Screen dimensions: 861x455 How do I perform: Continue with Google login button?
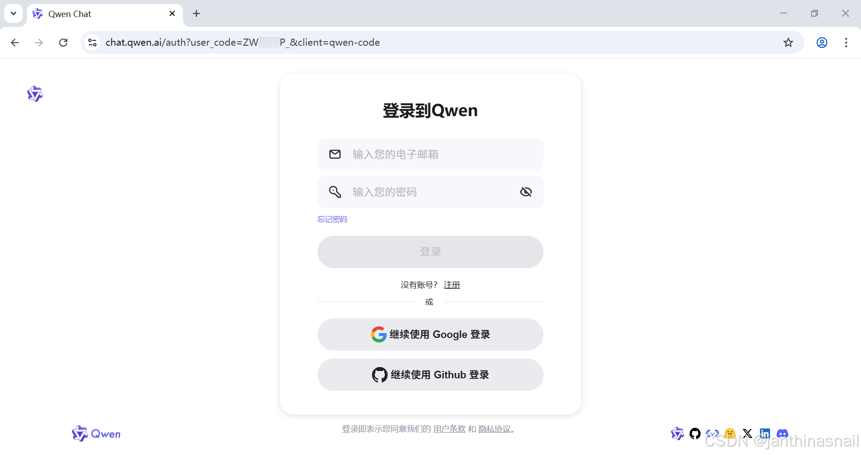(x=430, y=334)
